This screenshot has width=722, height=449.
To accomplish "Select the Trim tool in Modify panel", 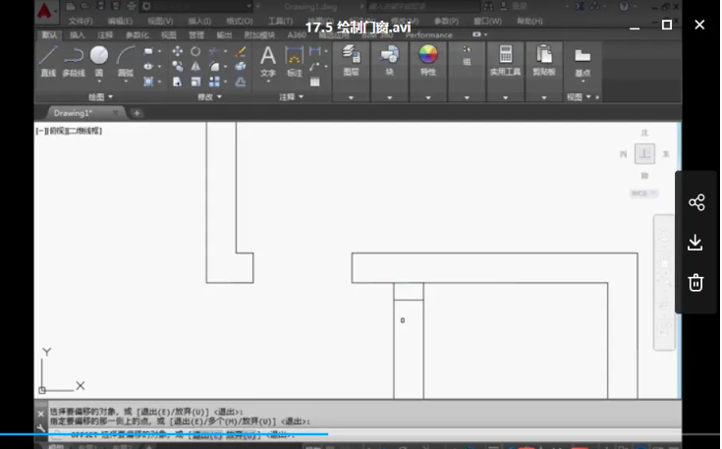I will 214,51.
